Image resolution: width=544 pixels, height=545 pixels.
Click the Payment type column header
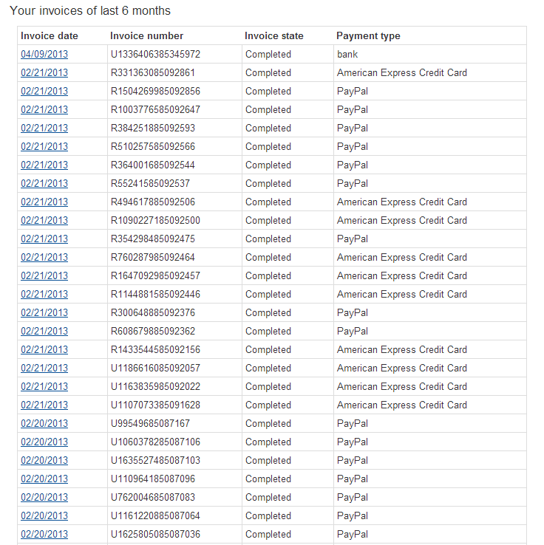368,35
